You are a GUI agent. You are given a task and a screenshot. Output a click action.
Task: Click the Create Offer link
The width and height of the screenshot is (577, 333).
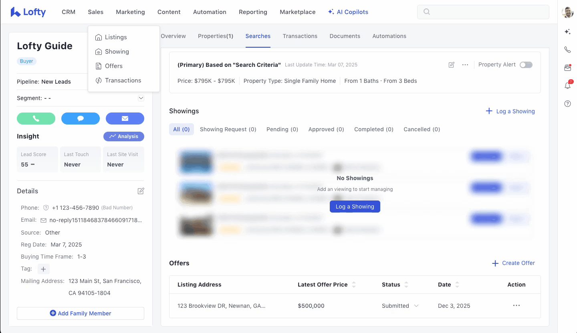click(x=513, y=263)
